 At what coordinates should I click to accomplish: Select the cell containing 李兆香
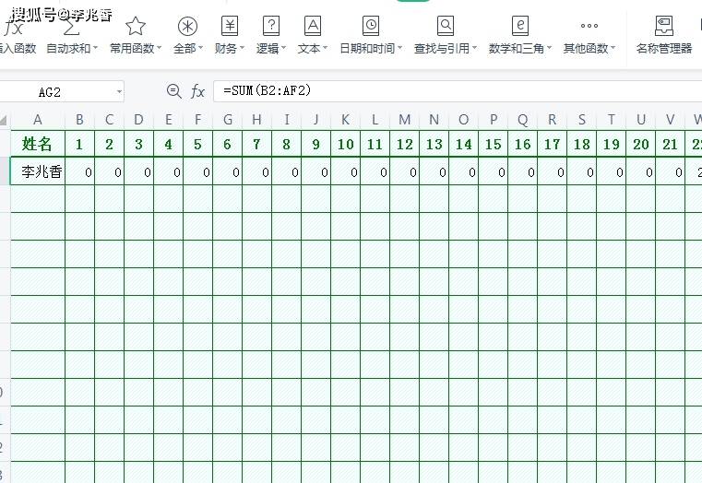point(38,171)
